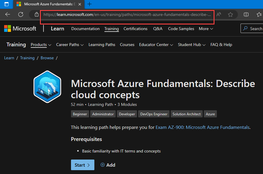Image resolution: width=263 pixels, height=174 pixels.
Task: Open the Exam AZ-900 link
Action: tap(202, 127)
